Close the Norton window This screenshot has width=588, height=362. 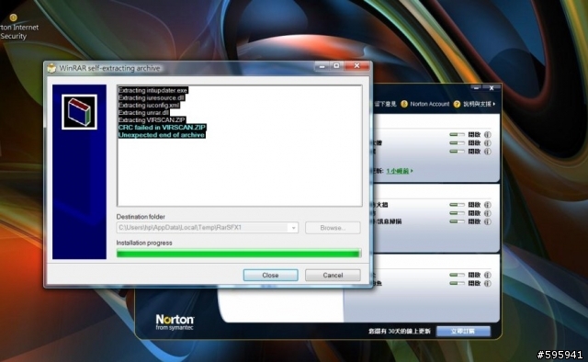coord(492,88)
